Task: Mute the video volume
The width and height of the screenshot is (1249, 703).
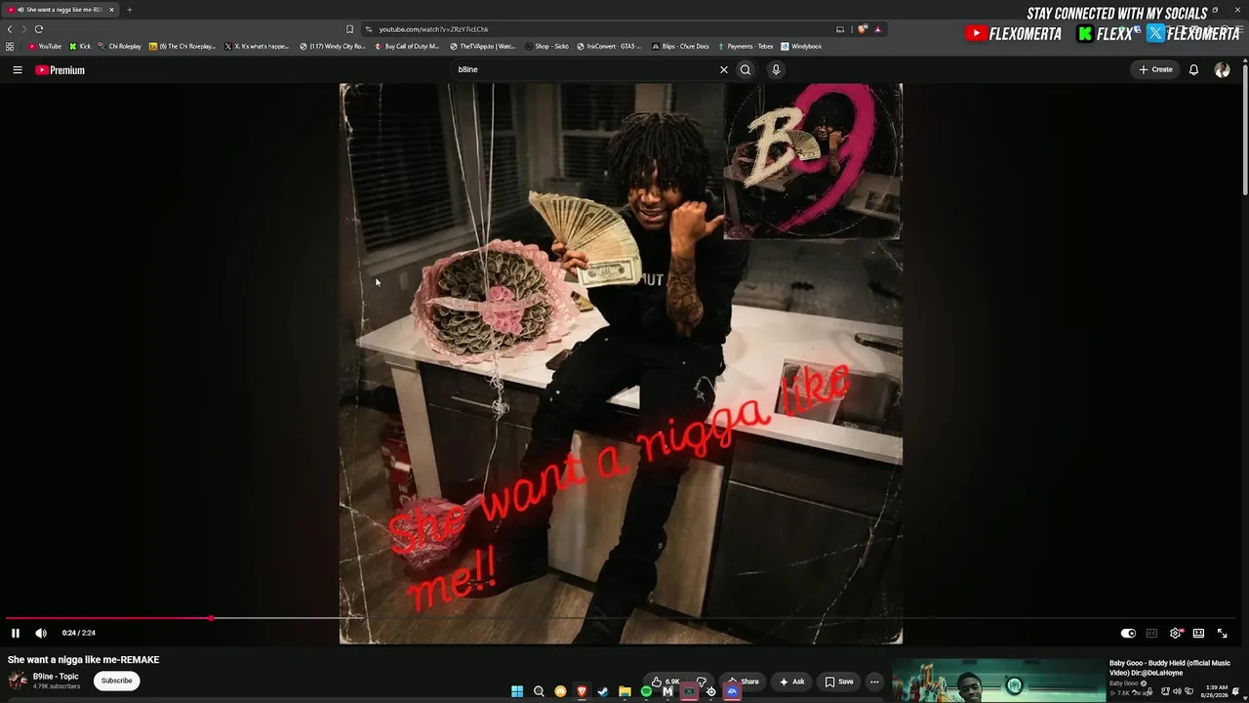Action: (41, 634)
